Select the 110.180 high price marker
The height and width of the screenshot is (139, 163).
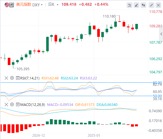click(109, 16)
